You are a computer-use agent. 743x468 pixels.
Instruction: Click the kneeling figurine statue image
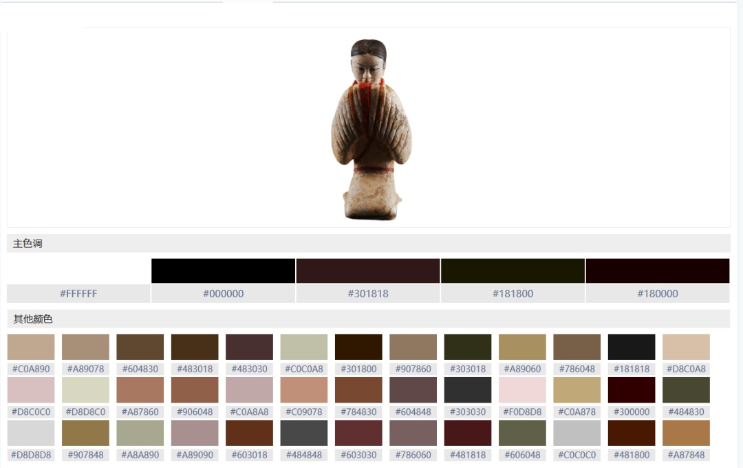click(371, 129)
